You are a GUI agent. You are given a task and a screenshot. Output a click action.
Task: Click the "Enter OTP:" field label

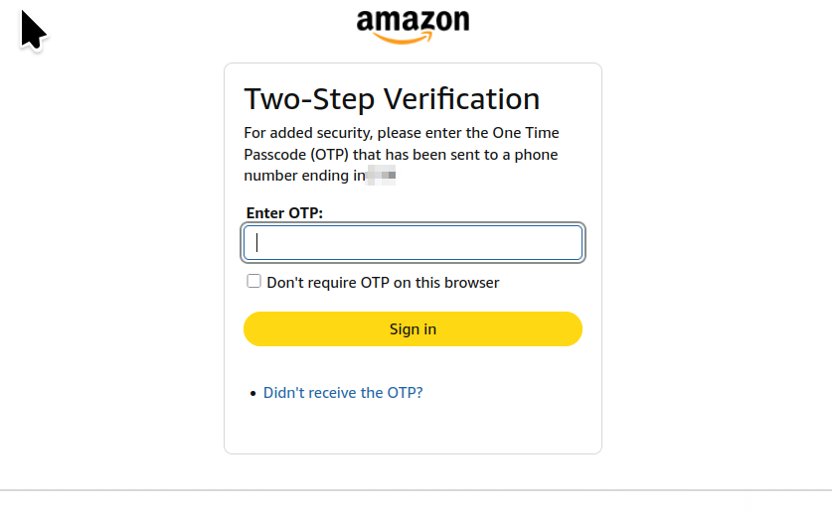point(284,213)
